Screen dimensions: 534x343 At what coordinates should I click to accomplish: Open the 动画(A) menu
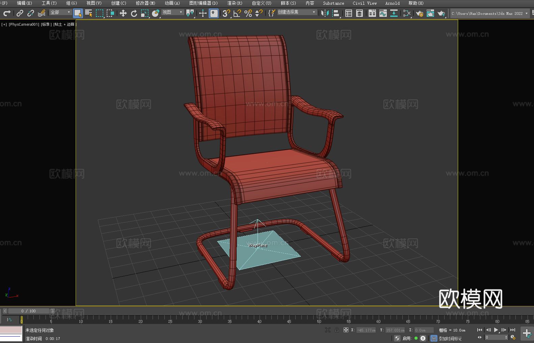(172, 3)
